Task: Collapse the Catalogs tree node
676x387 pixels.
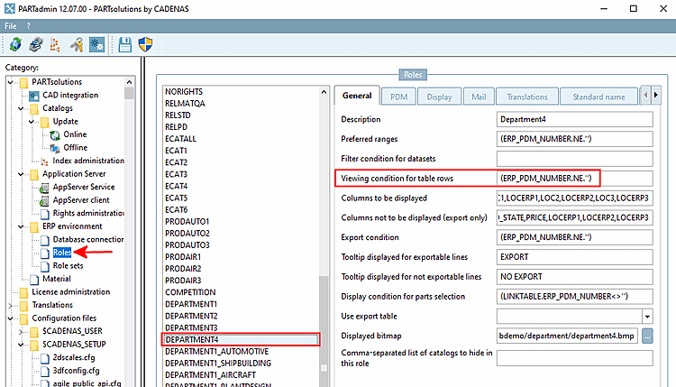Action: tap(21, 108)
